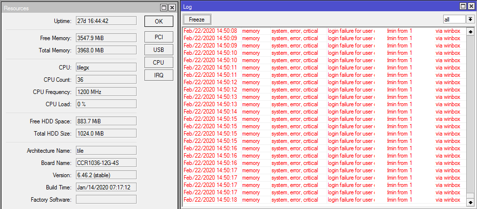Select the last log entry at 14:50:18
This screenshot has width=477, height=209.
(324, 200)
